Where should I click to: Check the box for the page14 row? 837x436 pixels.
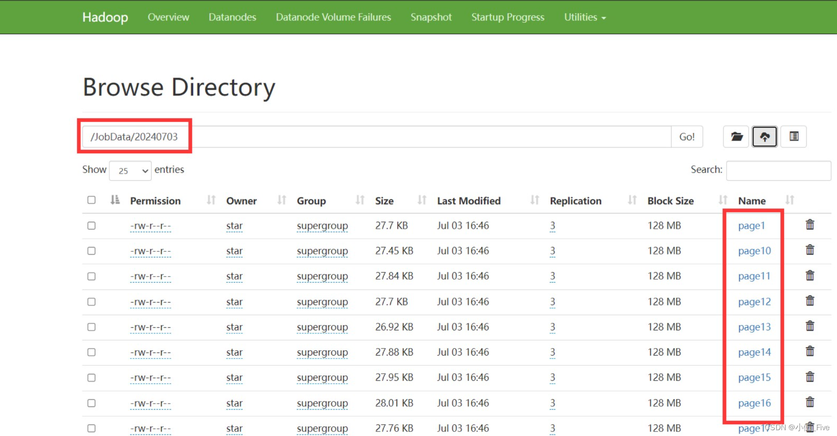91,352
